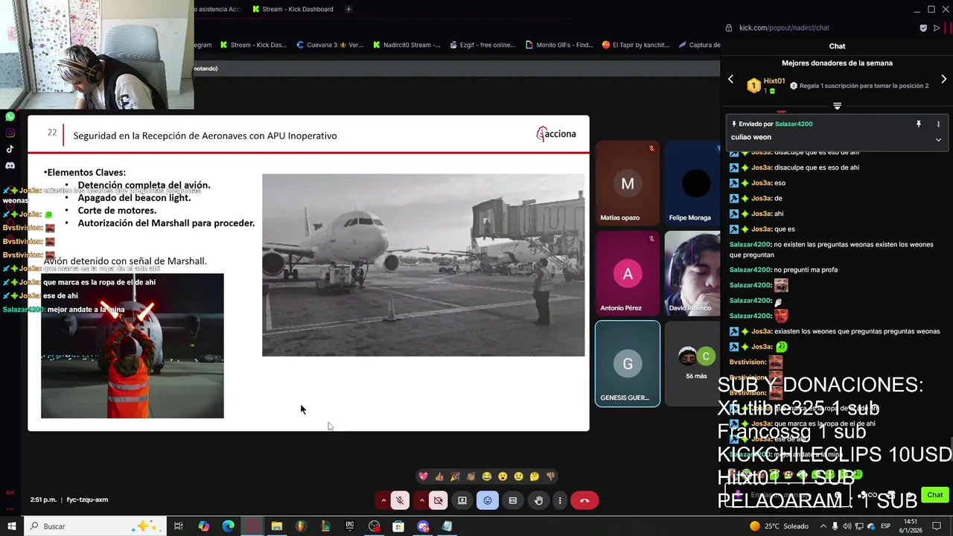
Task: Send the sparkling heart reaction
Action: click(x=423, y=476)
